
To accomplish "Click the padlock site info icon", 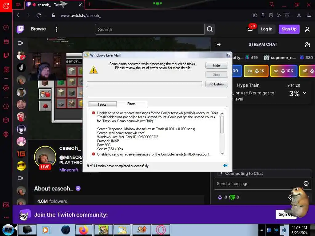I will point(53,15).
